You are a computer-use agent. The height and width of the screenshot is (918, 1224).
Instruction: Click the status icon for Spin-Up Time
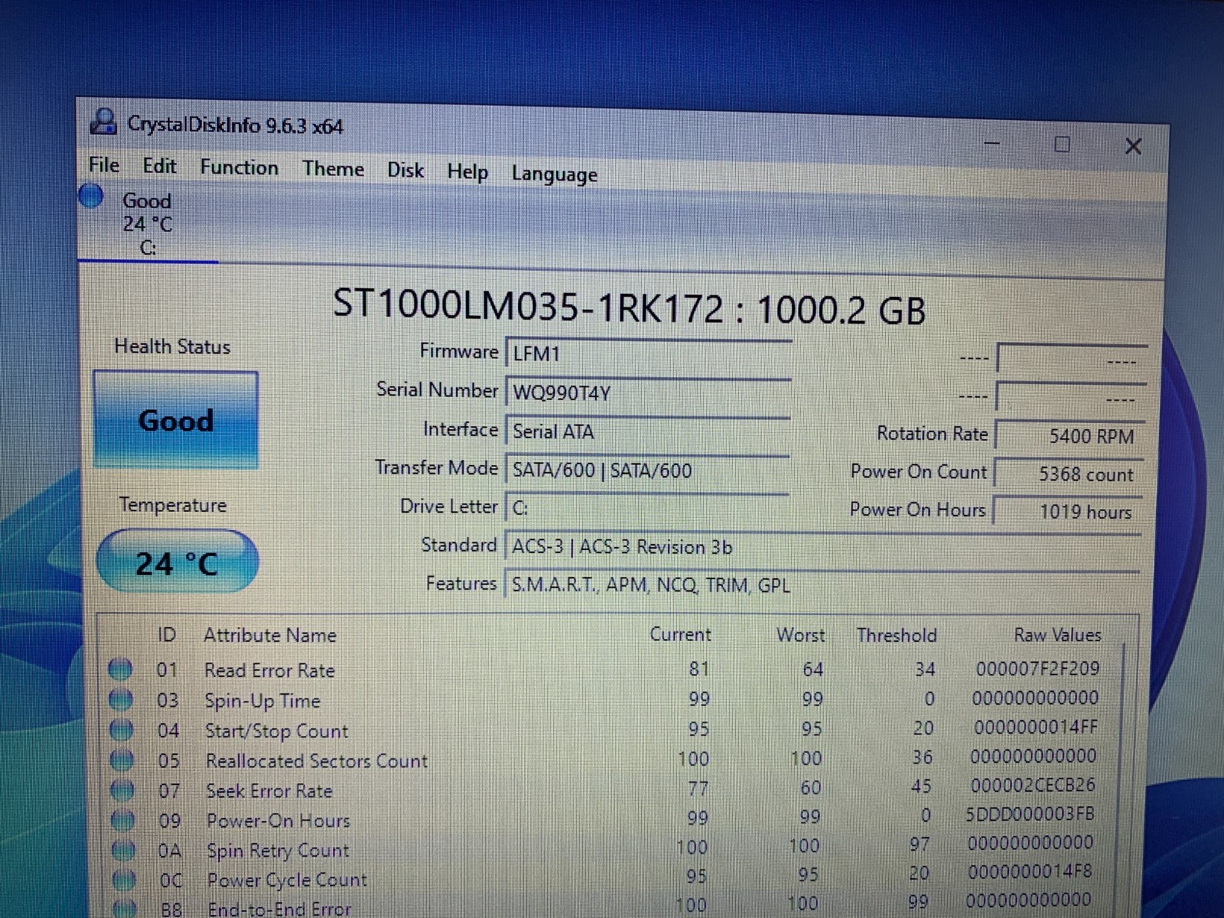click(x=121, y=699)
